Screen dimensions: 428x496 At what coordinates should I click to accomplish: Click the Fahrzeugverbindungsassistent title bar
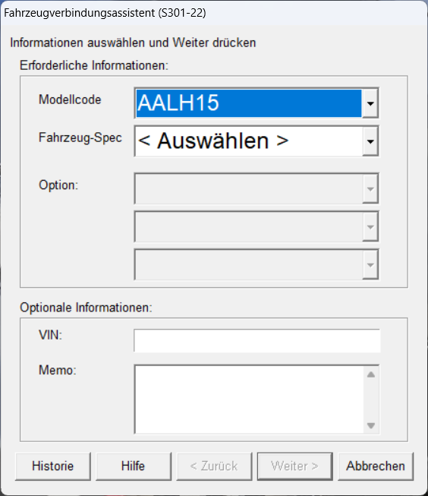(214, 13)
